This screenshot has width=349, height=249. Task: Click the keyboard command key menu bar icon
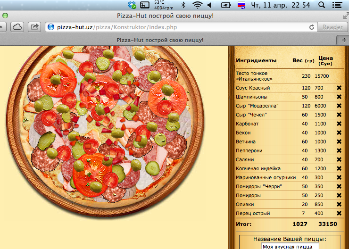(x=145, y=5)
